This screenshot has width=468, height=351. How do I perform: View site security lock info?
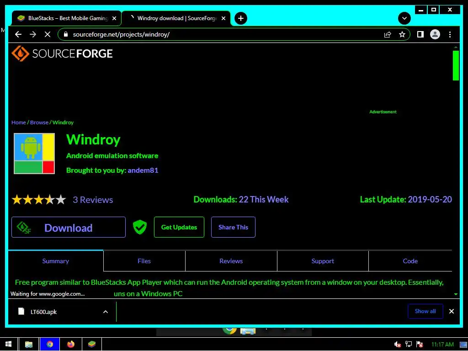coord(66,34)
